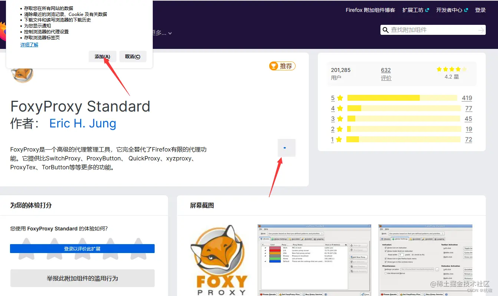This screenshot has height=296, width=498.
Task: Open the 419 five-star review count
Action: coord(467,98)
